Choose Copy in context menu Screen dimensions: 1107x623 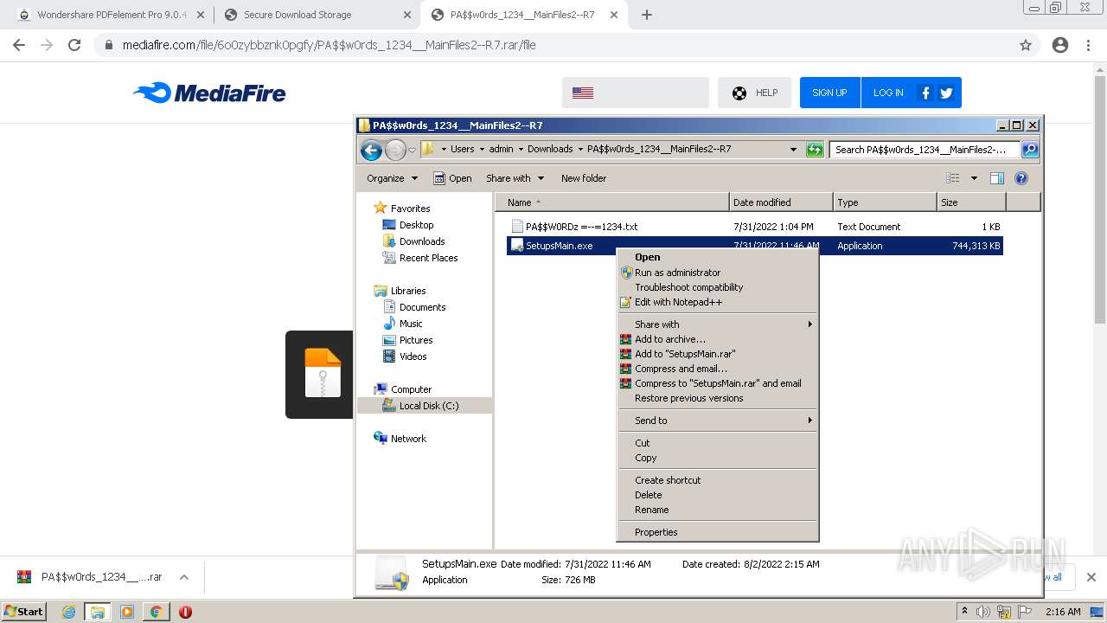pyautogui.click(x=718, y=458)
